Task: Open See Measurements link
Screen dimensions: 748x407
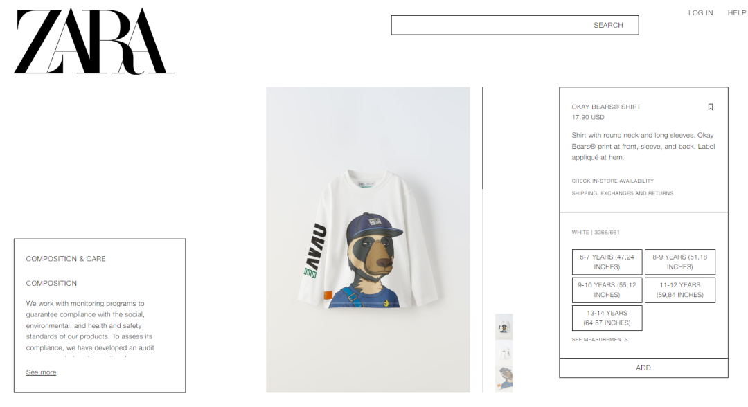Action: [x=600, y=339]
